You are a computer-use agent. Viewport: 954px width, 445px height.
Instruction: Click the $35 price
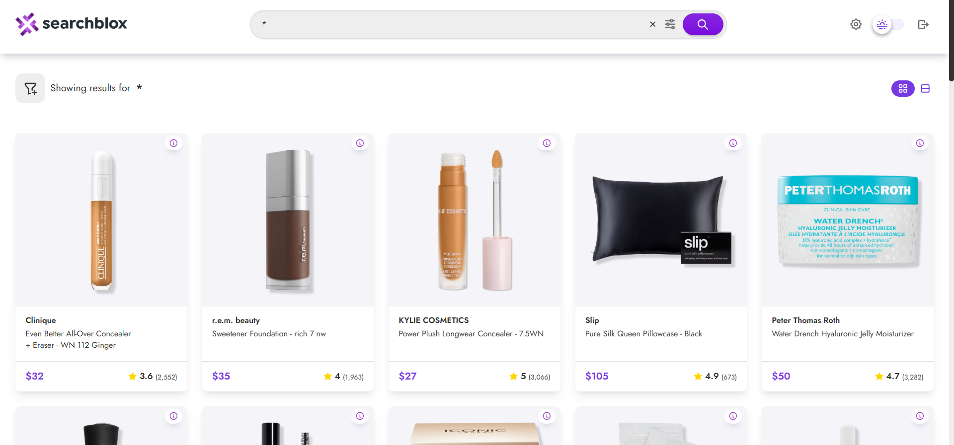[x=221, y=376]
